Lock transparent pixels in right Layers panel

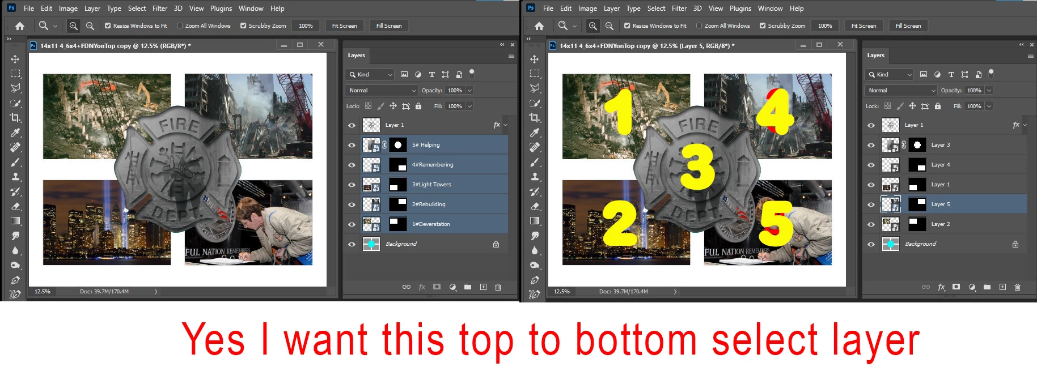887,106
